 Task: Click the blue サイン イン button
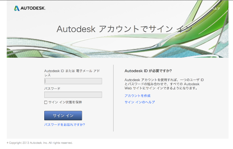click(63, 115)
